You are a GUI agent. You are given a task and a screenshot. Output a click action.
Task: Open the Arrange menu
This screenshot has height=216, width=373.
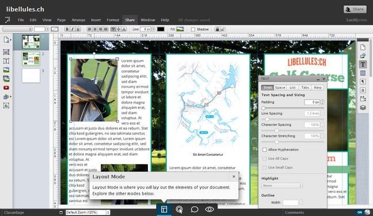coord(78,20)
